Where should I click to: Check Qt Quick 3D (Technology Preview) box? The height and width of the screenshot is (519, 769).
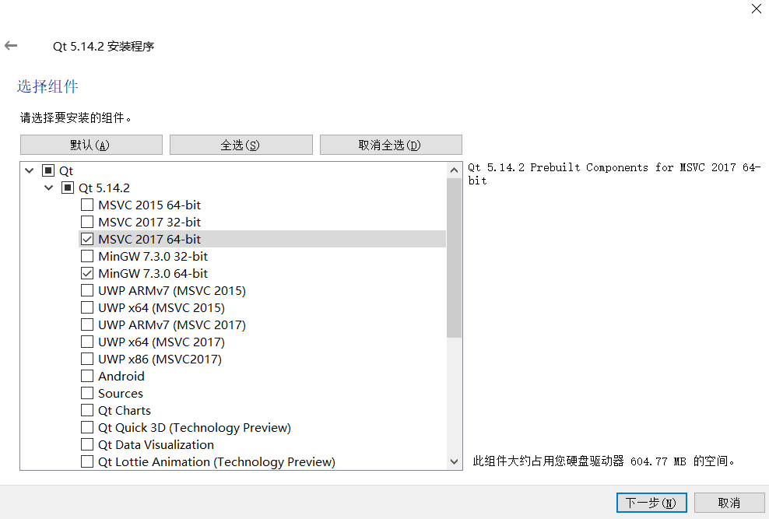click(87, 428)
